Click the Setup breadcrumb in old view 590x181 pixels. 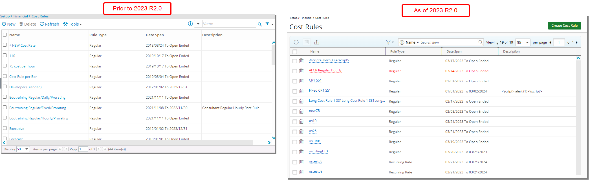tap(5, 16)
